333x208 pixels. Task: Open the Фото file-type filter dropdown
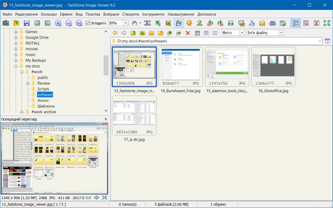tap(242, 33)
